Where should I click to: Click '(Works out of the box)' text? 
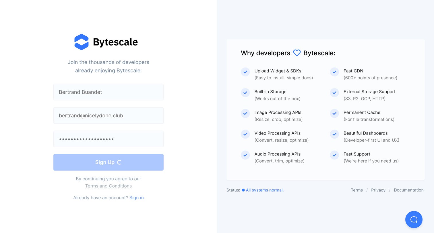pyautogui.click(x=277, y=99)
